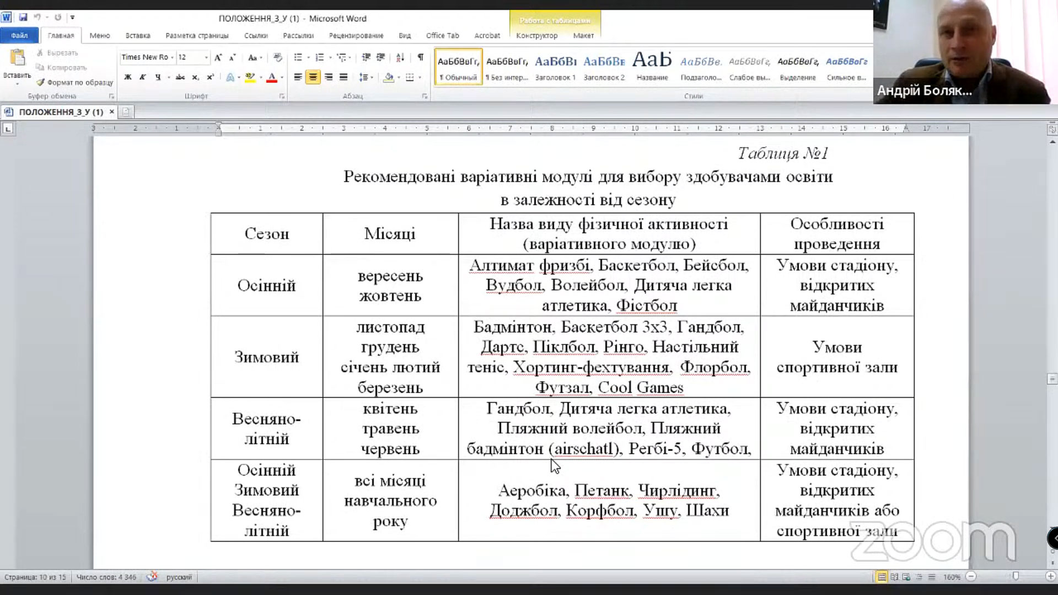Apply text effects with glowing A icon
This screenshot has width=1058, height=595.
click(x=230, y=77)
